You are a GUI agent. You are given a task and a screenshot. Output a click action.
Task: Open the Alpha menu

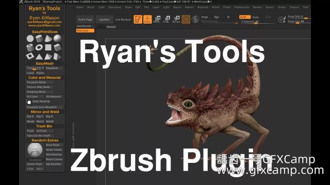80,7
